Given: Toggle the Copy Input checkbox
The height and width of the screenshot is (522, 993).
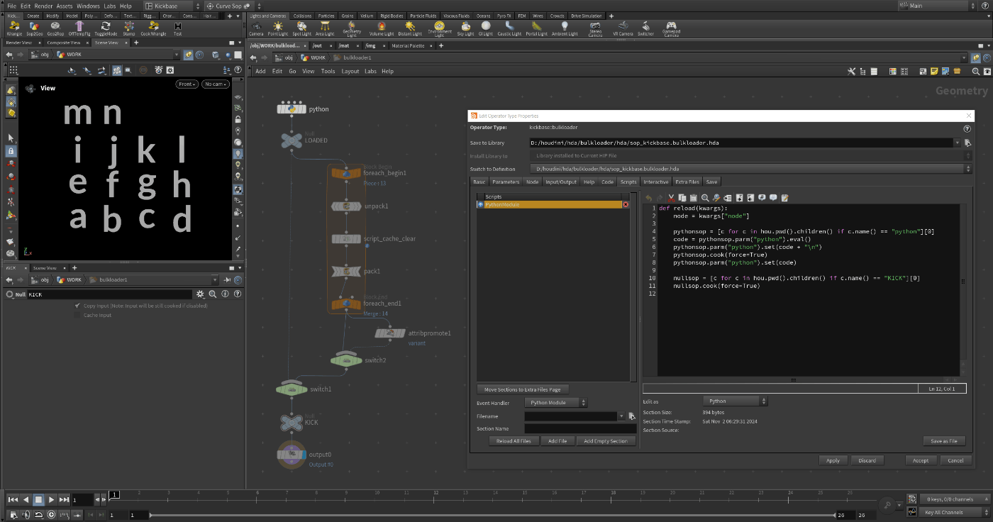Looking at the screenshot, I should coord(77,306).
